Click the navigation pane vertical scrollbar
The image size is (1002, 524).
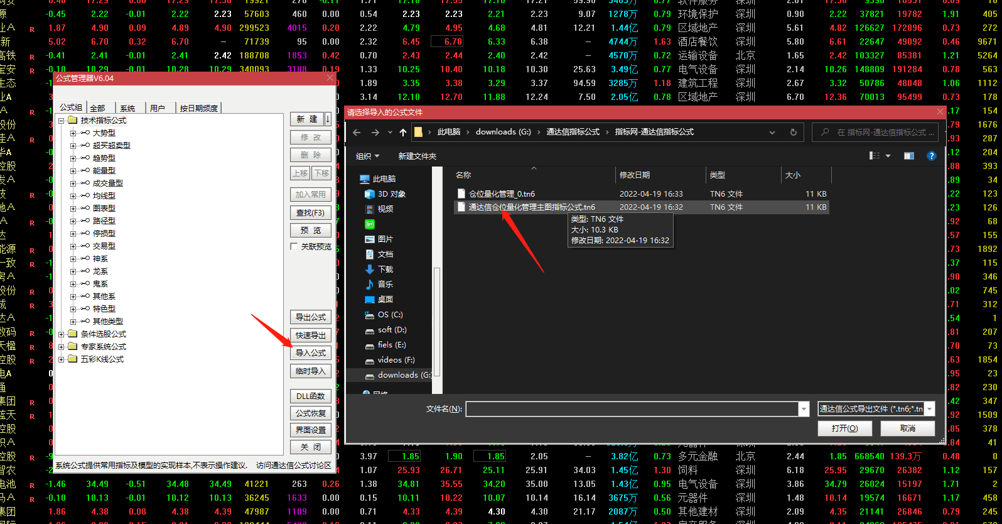coord(437,320)
